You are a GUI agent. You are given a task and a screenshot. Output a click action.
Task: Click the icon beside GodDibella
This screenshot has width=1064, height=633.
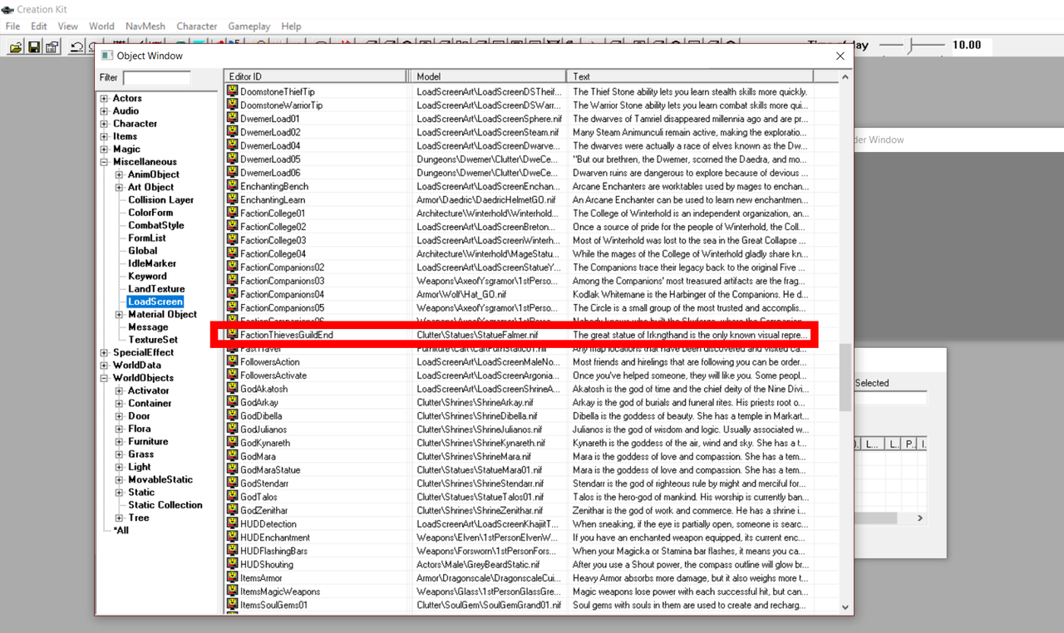pyautogui.click(x=233, y=415)
